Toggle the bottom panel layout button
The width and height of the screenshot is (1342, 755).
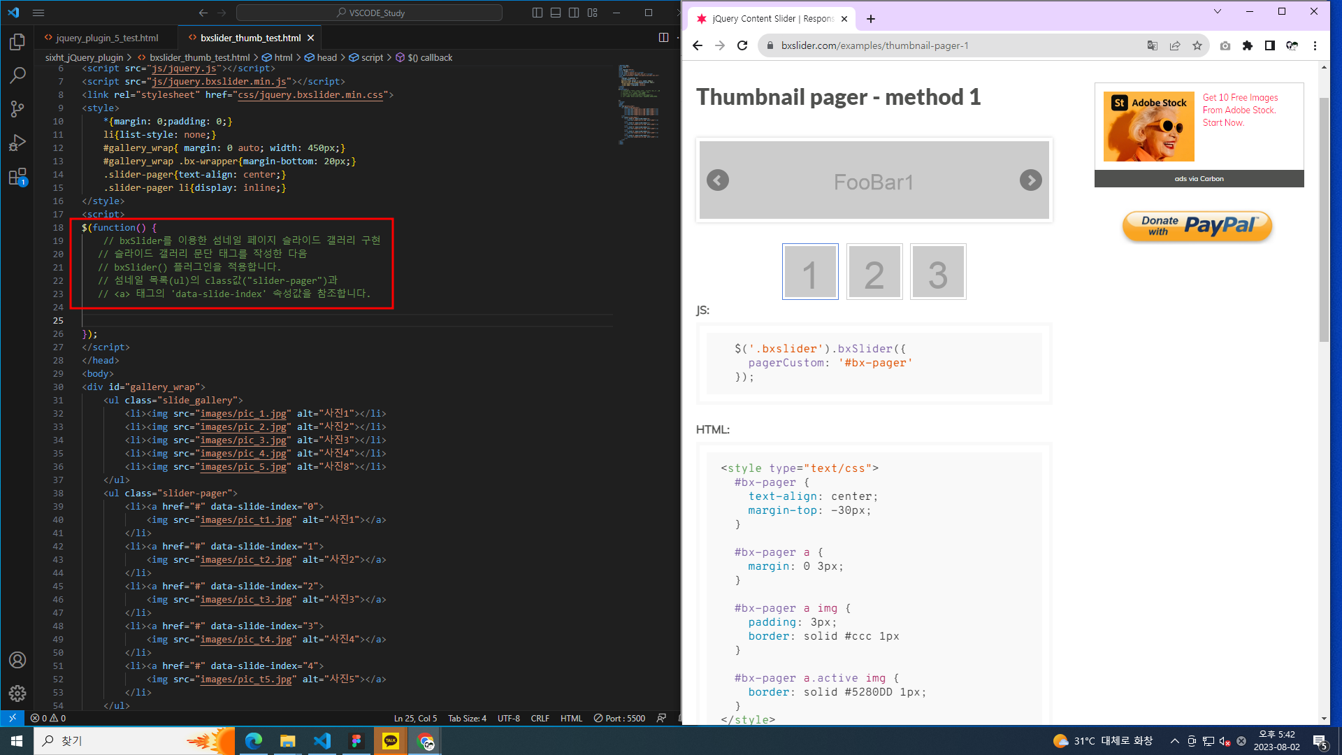click(x=556, y=13)
